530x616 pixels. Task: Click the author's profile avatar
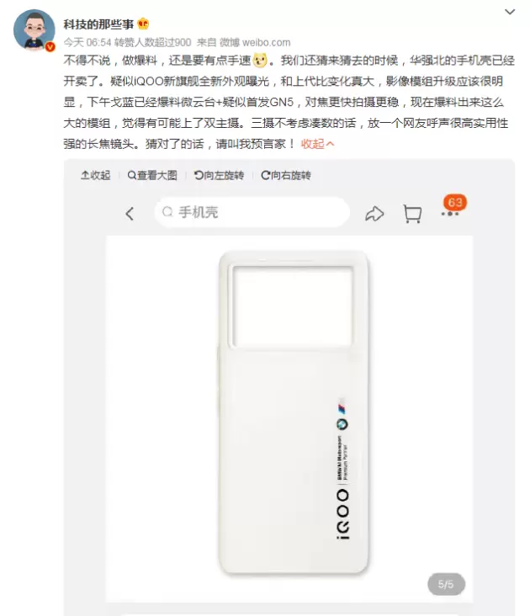click(x=34, y=29)
